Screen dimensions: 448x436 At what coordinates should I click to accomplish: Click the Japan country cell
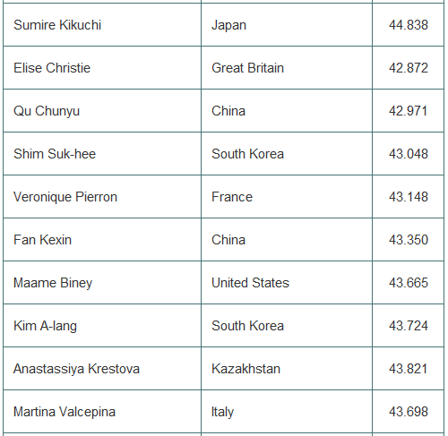(287, 25)
